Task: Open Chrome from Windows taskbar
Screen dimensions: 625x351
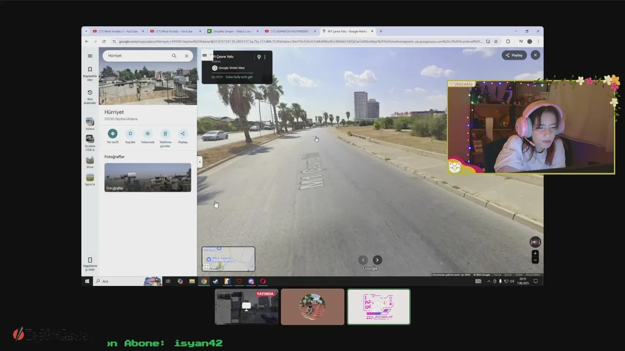Action: [204, 281]
